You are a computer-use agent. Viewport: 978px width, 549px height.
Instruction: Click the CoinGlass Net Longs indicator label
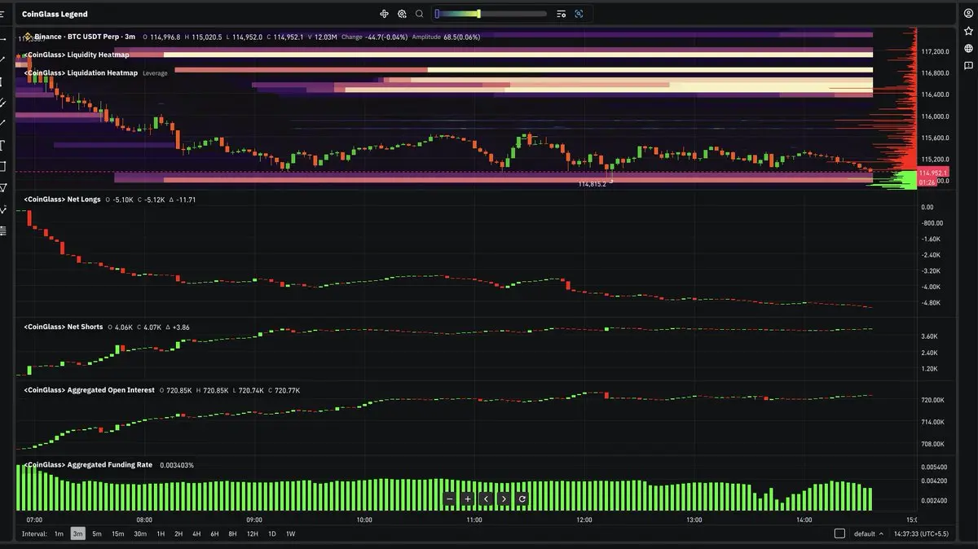pos(62,200)
